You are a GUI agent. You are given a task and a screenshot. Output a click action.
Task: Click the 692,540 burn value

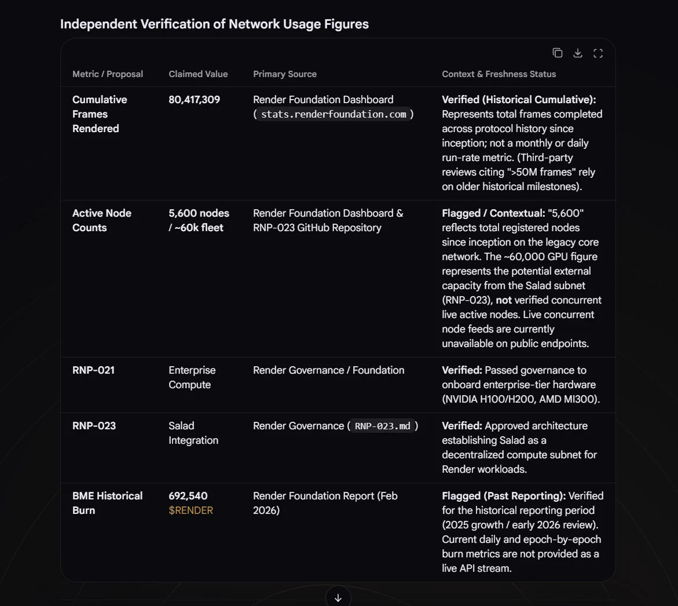(188, 496)
